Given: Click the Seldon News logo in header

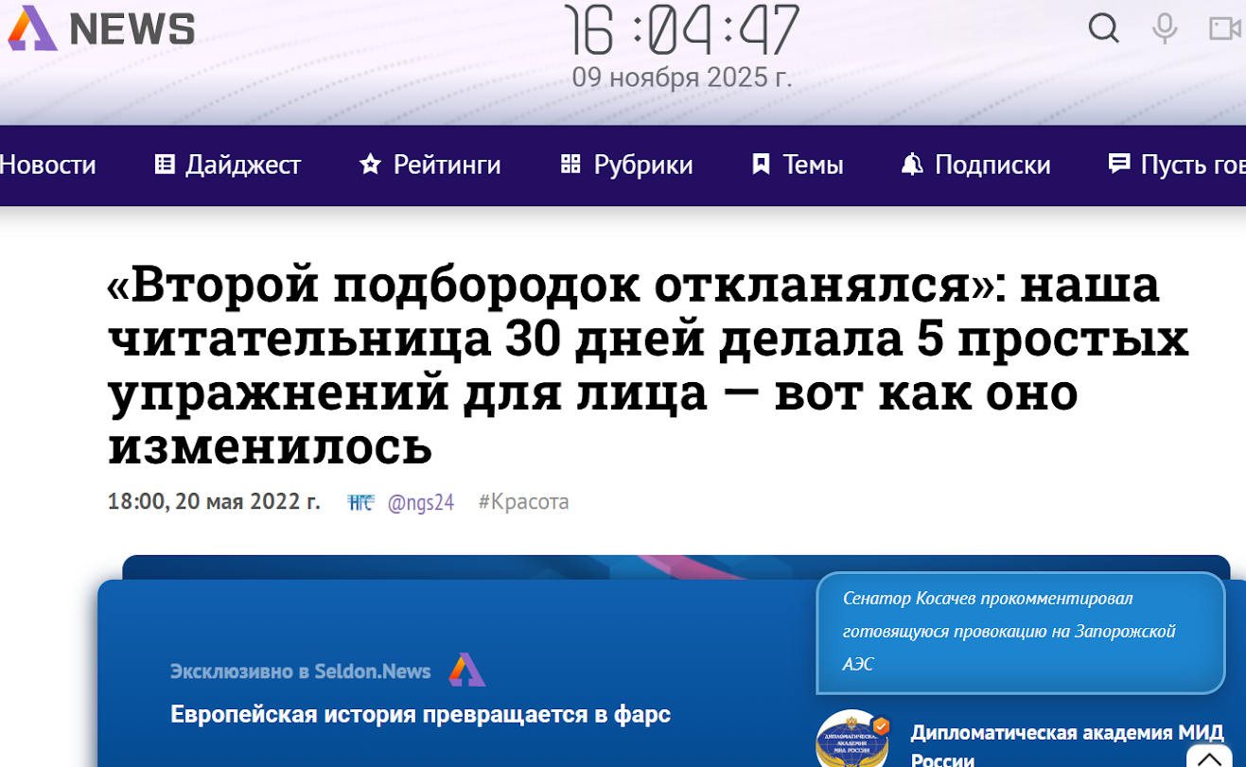Looking at the screenshot, I should 101,28.
